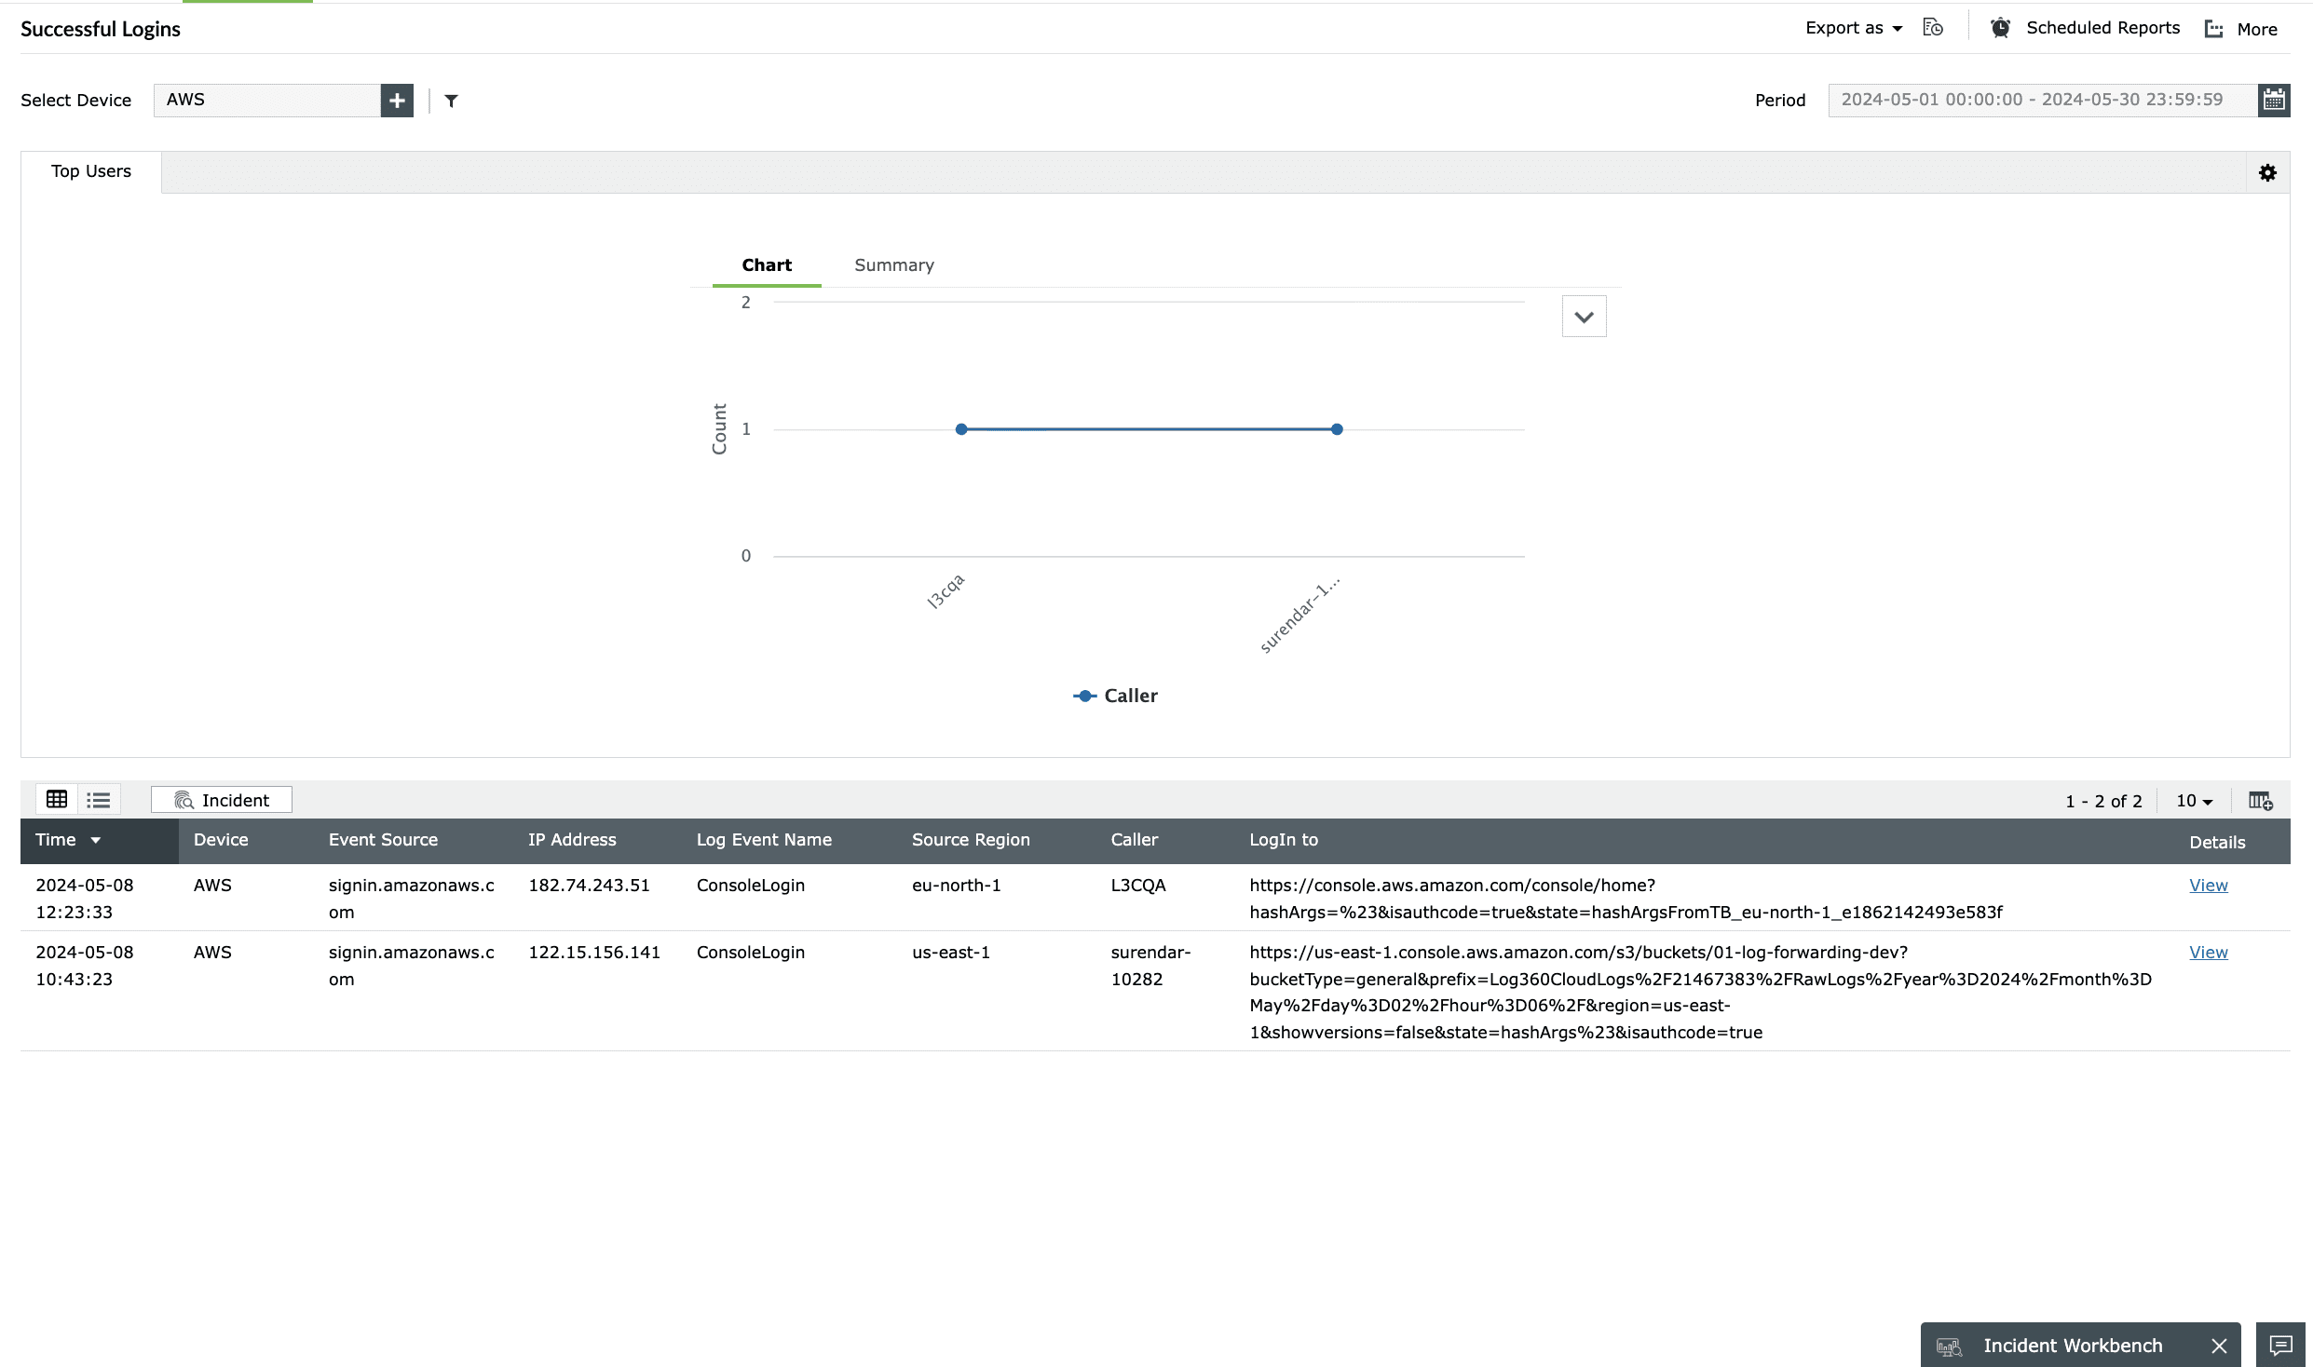Click the Scheduled Reports alarm clock icon
This screenshot has width=2313, height=1367.
pyautogui.click(x=1999, y=27)
